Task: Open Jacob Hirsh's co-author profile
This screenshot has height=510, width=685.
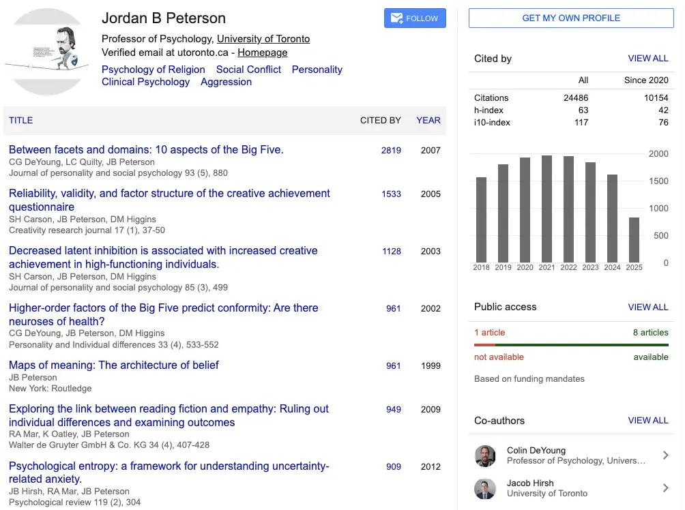Action: click(x=530, y=483)
